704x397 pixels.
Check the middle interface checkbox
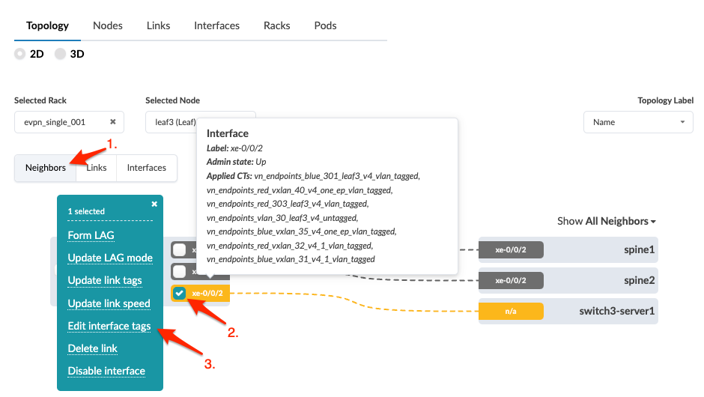(179, 271)
